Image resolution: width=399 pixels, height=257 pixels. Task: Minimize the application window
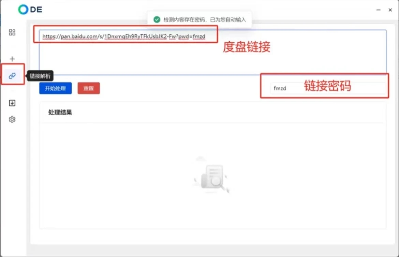(x=378, y=10)
